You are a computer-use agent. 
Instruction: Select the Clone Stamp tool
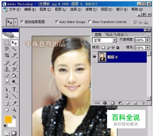pyautogui.click(x=7, y=69)
